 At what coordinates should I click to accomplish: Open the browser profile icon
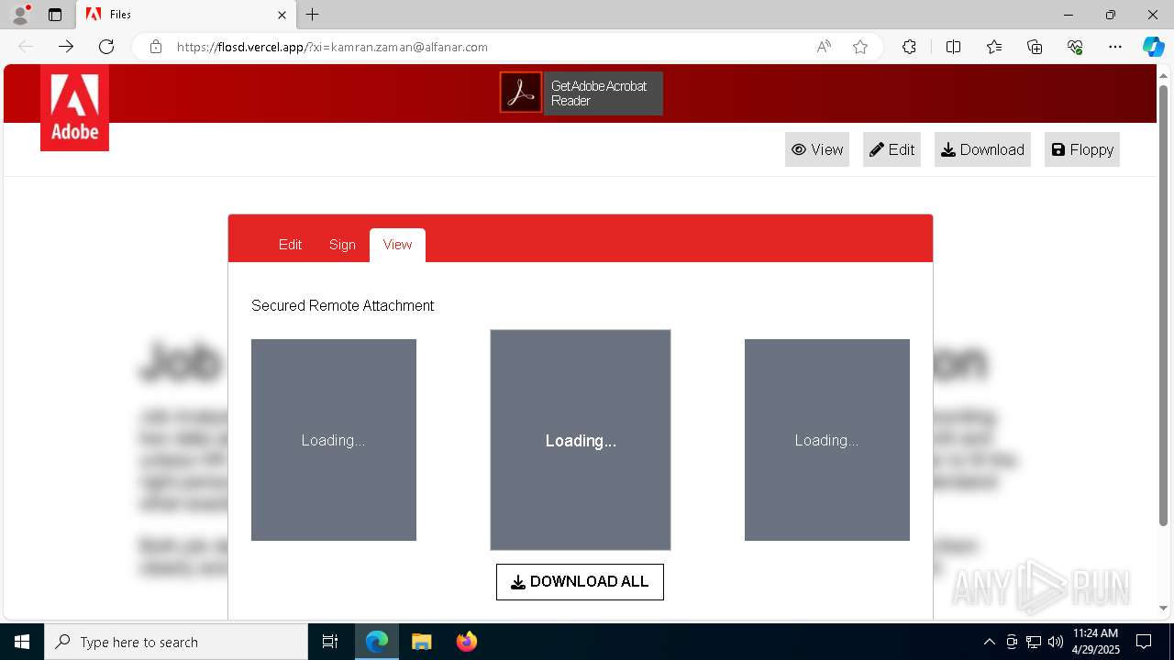pyautogui.click(x=20, y=15)
